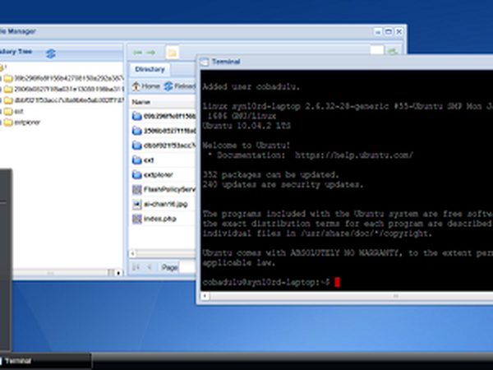Viewport: 493px width, 370px height.
Task: Select the root folder in Directory Tree
Action: 2,67
